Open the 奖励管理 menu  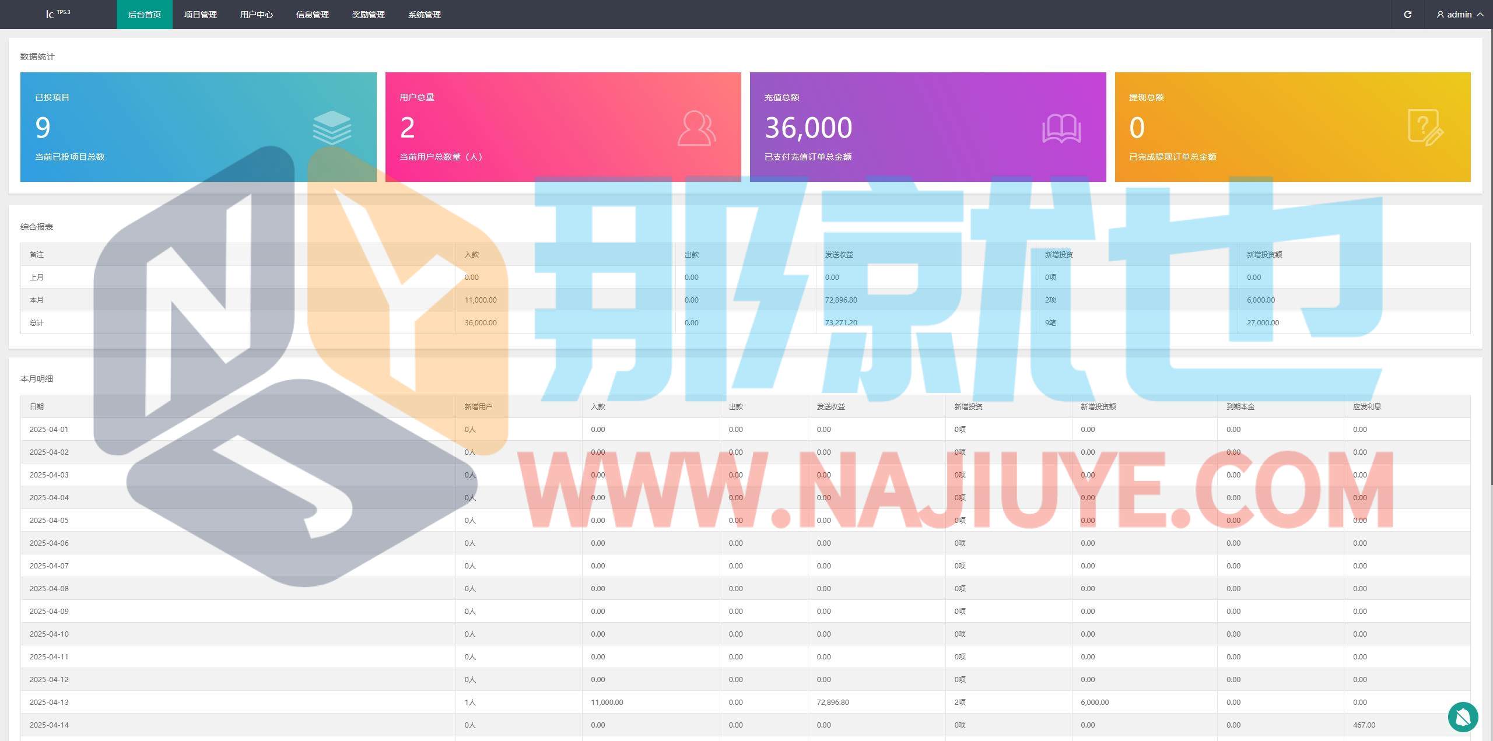(368, 15)
